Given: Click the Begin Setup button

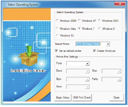Looking at the screenshot, I should coord(63,98).
